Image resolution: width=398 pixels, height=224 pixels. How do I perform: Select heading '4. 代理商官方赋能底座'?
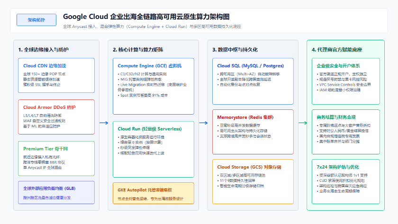click(x=337, y=50)
